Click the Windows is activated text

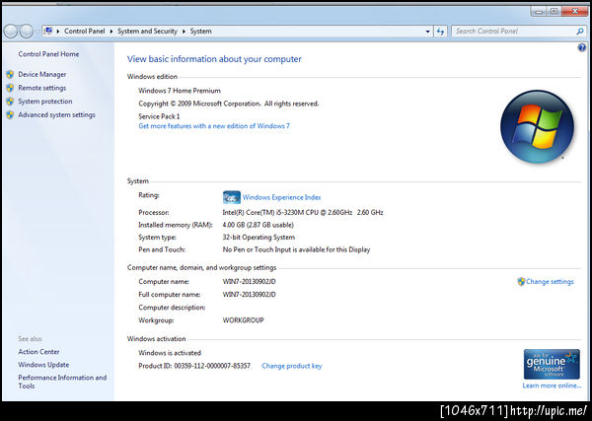coord(170,353)
